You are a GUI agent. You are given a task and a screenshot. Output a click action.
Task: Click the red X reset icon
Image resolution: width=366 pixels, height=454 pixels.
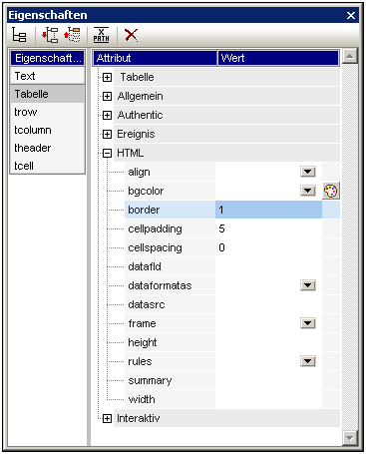click(131, 35)
